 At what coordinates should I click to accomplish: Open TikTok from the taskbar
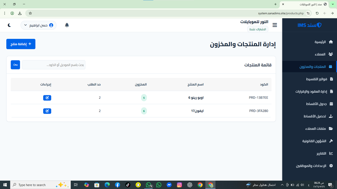128,185
